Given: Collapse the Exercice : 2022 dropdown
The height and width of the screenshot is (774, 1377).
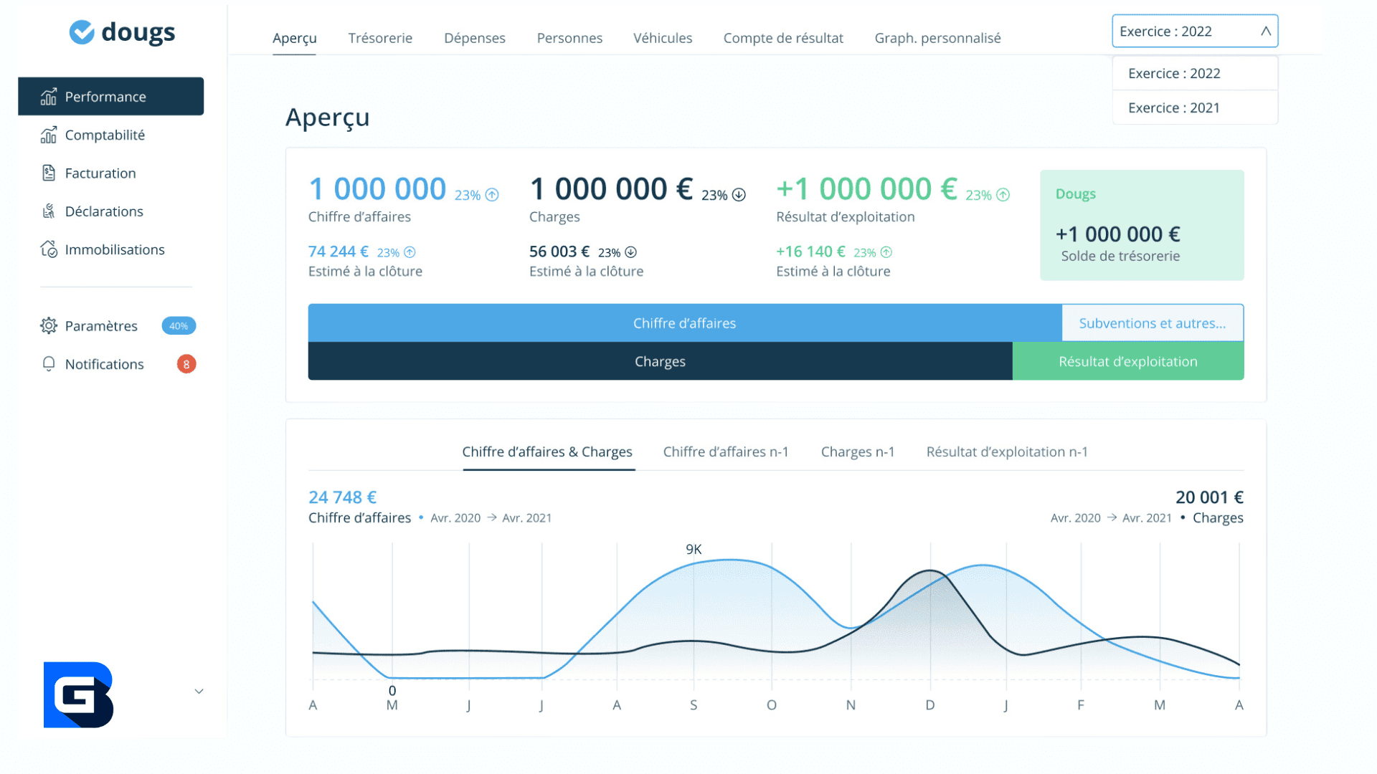Looking at the screenshot, I should click(x=1265, y=31).
